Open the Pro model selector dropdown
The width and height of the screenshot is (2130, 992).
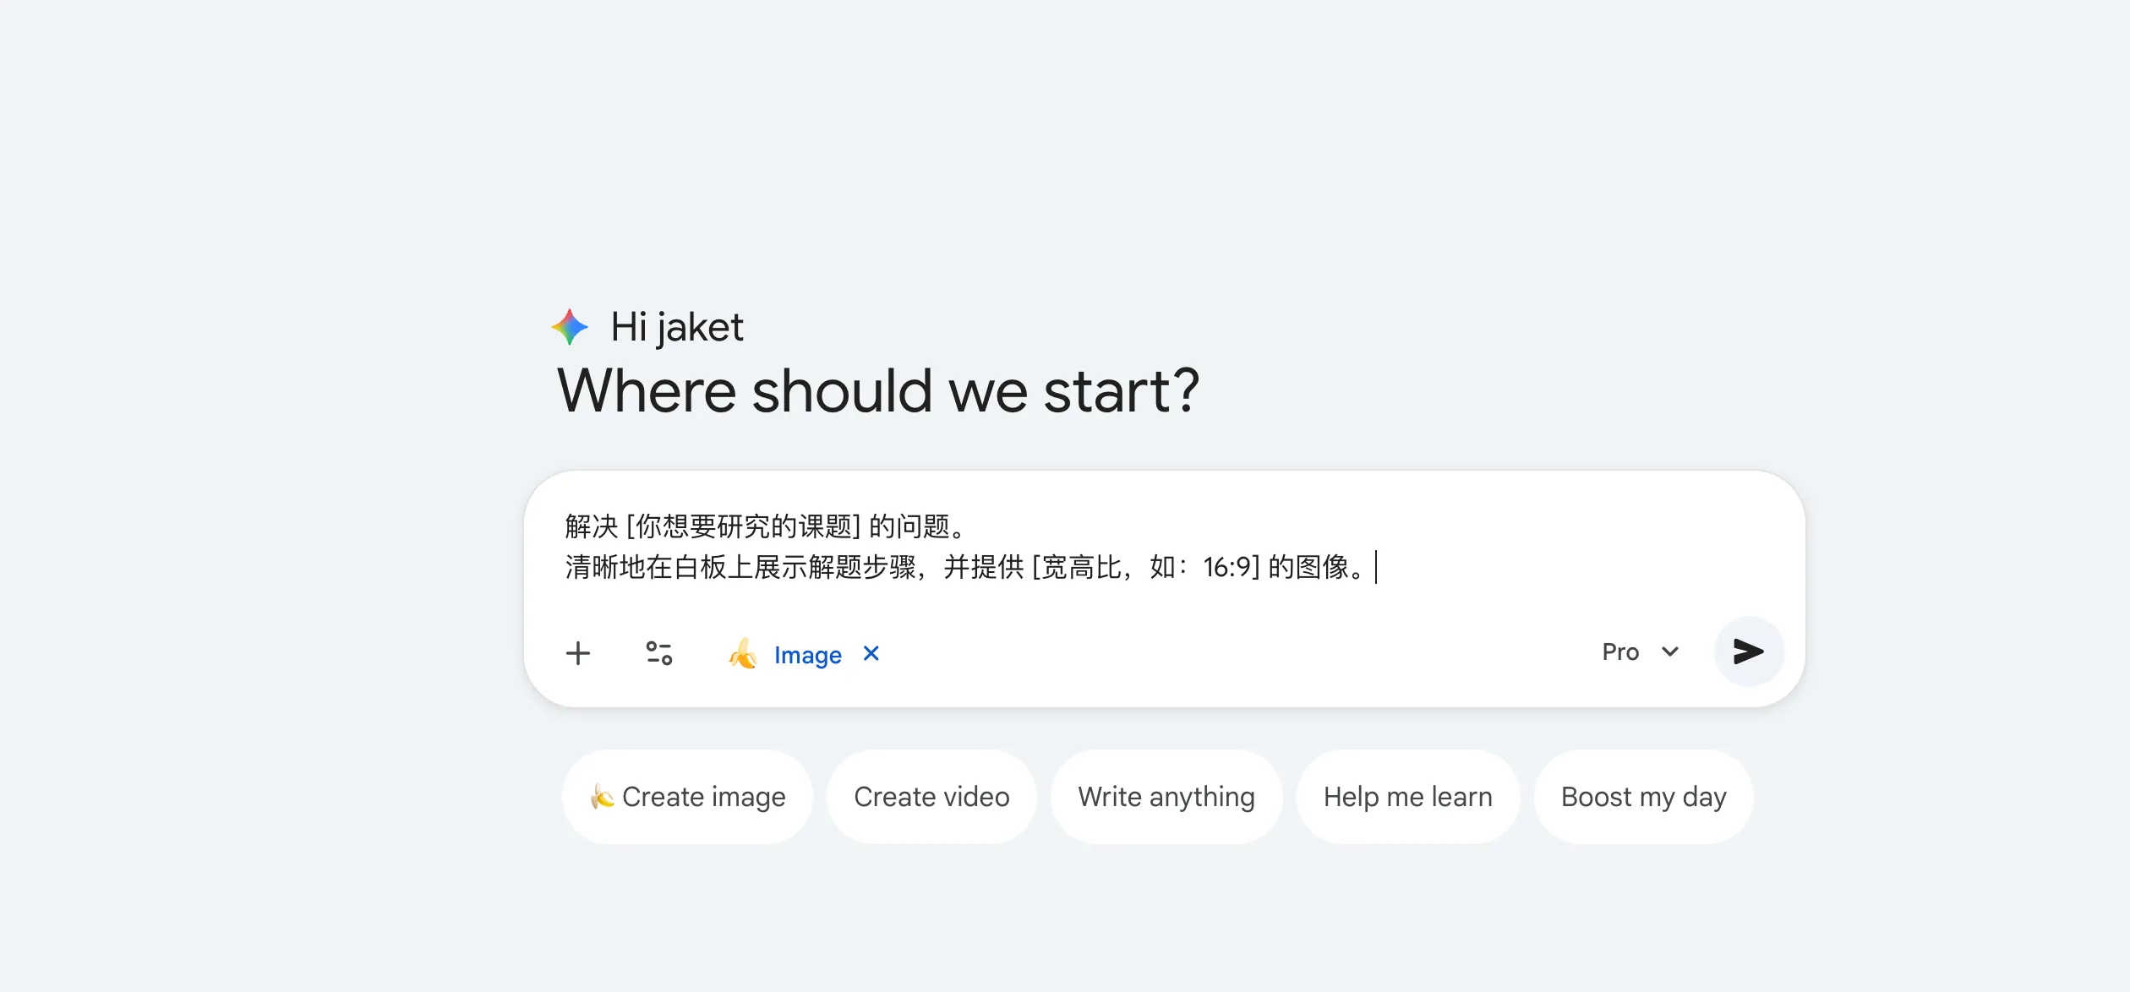(x=1641, y=651)
